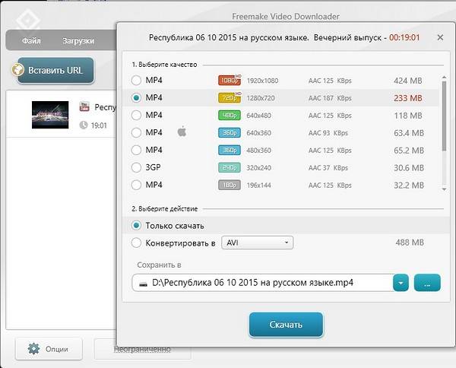The height and width of the screenshot is (368, 456).
Task: Click the Неограниченно speed limit button
Action: (142, 349)
